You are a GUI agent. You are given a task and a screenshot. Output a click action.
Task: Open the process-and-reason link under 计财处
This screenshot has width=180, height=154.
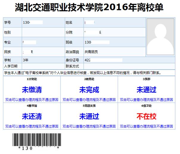pyautogui.click(x=32, y=100)
